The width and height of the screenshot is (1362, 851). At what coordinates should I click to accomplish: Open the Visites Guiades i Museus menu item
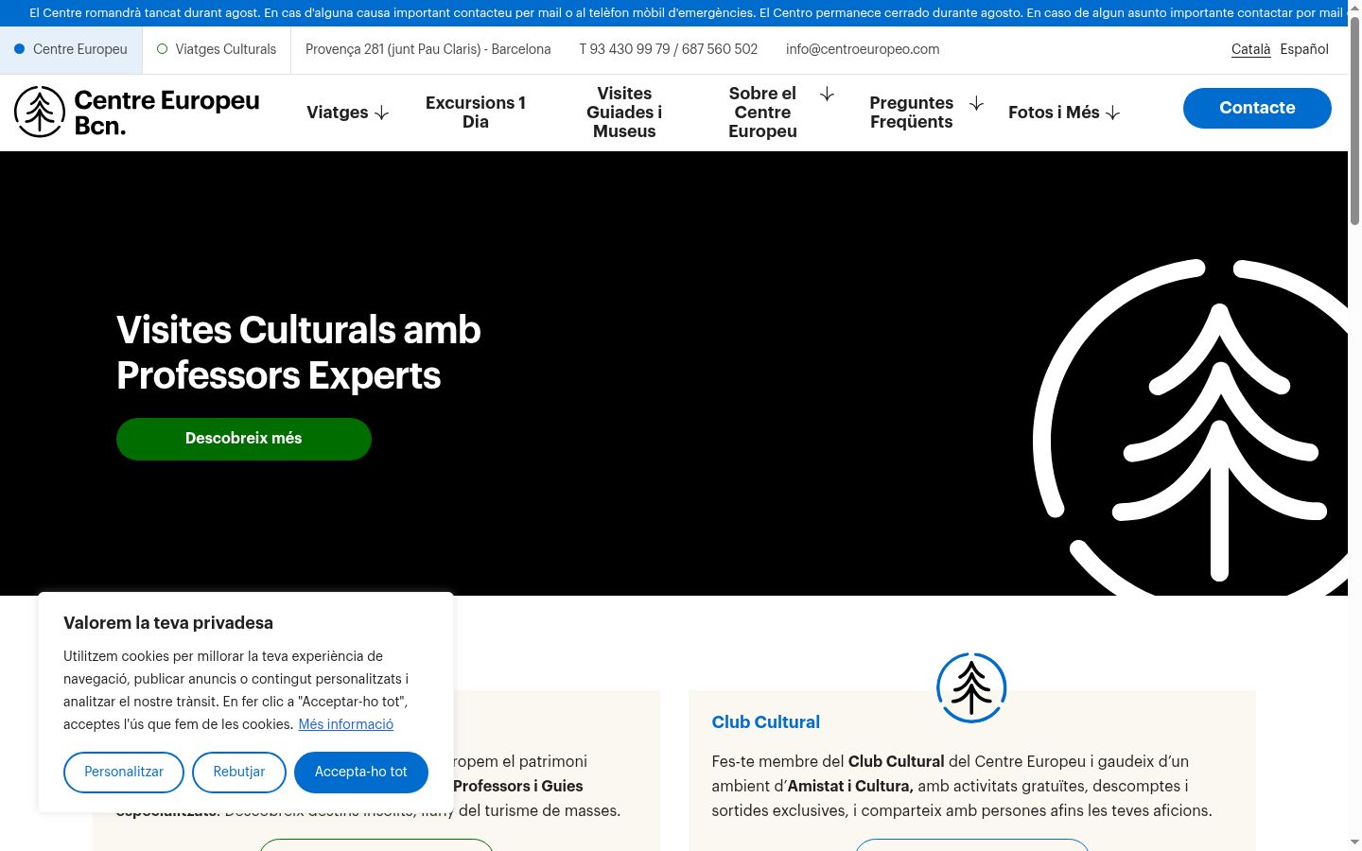[624, 113]
